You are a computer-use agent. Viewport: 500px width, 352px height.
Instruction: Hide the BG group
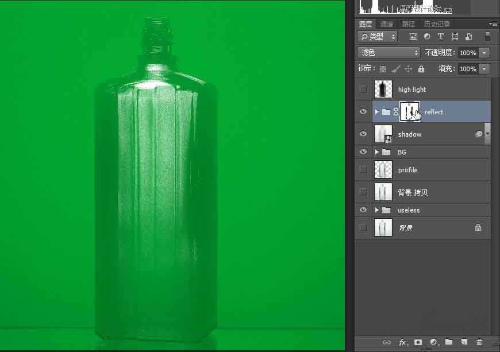click(x=363, y=152)
